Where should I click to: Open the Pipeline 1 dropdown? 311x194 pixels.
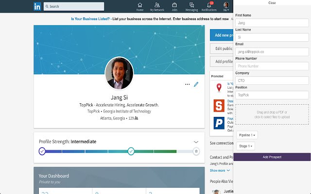pos(247,135)
